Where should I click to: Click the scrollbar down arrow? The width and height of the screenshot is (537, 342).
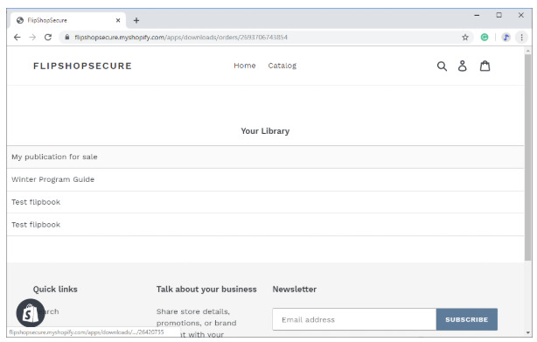tap(527, 332)
